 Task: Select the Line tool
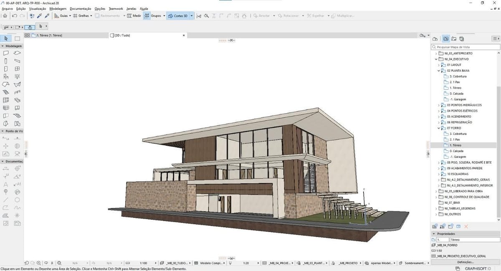pos(6,200)
